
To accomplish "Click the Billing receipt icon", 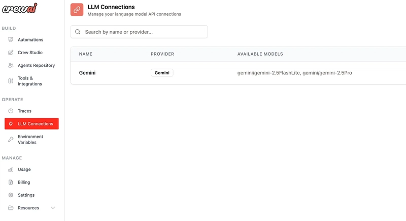I will 11,182.
